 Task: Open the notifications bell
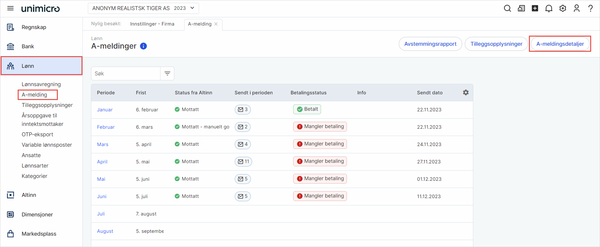point(549,9)
